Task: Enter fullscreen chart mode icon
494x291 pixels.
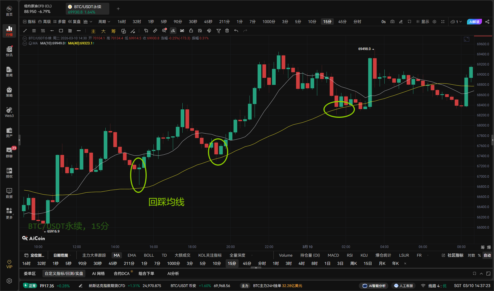Action: (443, 22)
